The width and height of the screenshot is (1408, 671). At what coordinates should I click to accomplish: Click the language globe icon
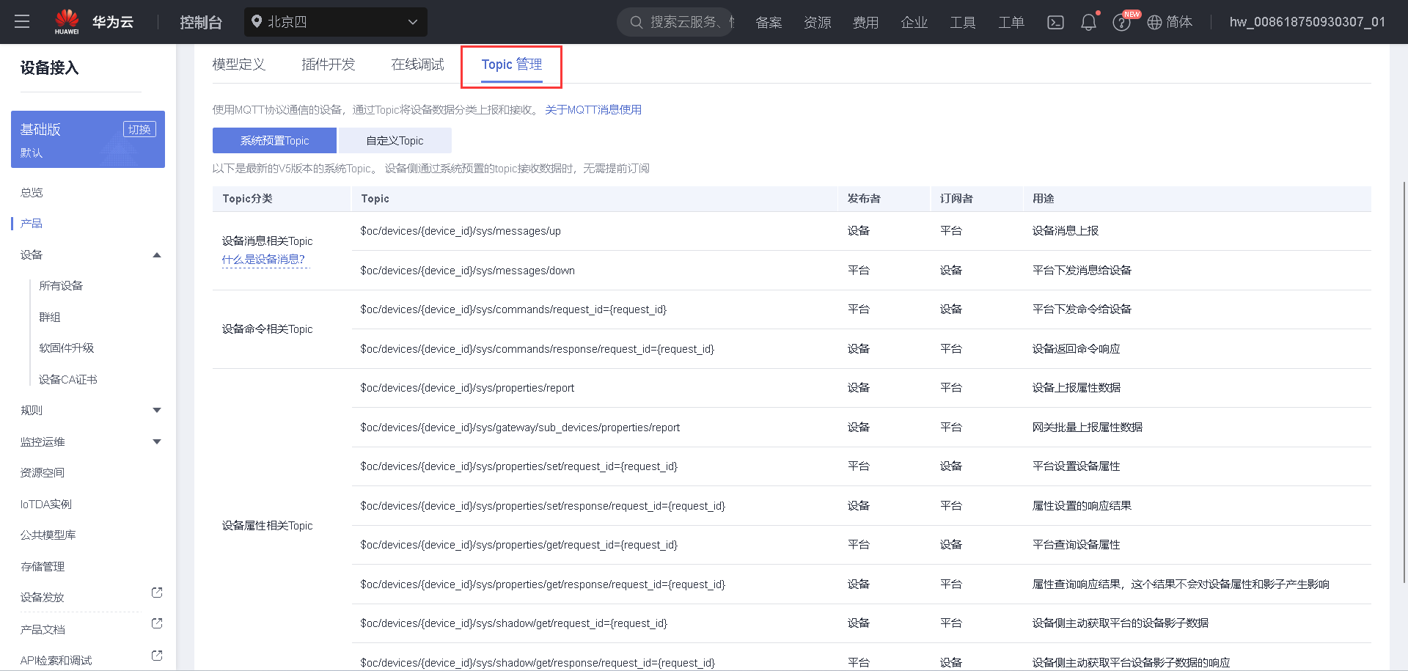(1154, 23)
